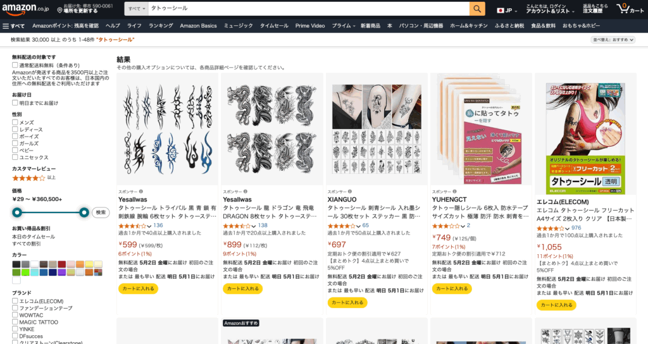Image resolution: width=648 pixels, height=344 pixels.
Task: Click sponsor info icon on Yesallwas dragon item
Action: pos(246,192)
